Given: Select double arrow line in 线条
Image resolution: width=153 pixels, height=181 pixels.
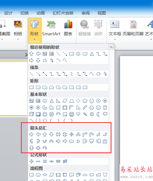Looking at the screenshot, I should (45, 74).
